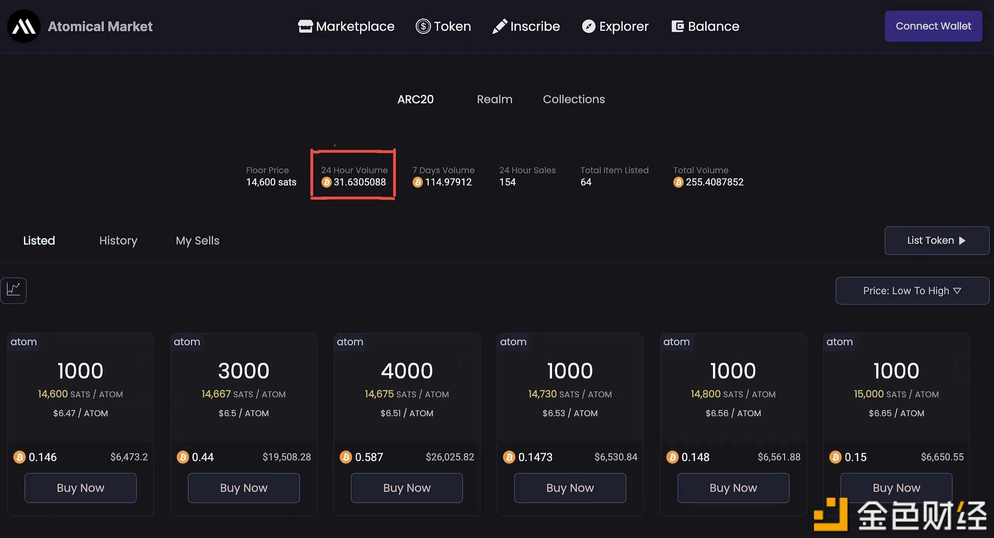The width and height of the screenshot is (994, 538).
Task: Click the Total Volume 255.4087852 value
Action: point(714,182)
